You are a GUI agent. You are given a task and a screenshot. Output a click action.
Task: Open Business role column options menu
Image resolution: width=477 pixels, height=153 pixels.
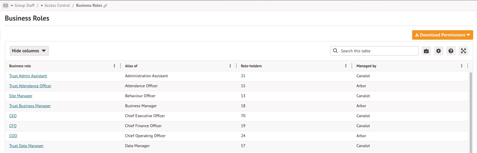click(114, 66)
